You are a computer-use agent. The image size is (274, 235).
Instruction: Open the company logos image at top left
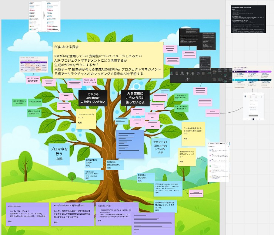(44, 17)
